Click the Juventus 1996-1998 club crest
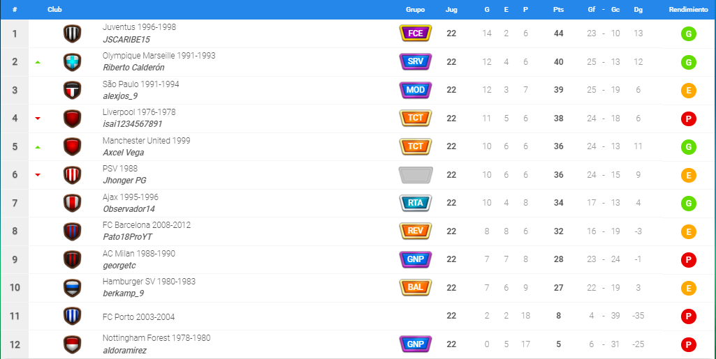This screenshot has height=359, width=716. 72,33
